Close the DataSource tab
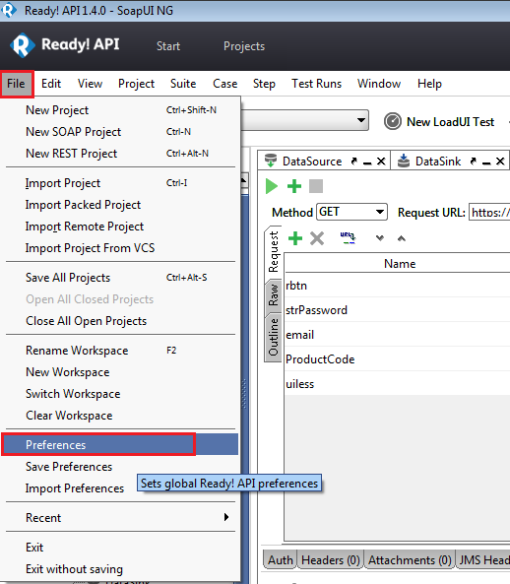 coord(381,162)
